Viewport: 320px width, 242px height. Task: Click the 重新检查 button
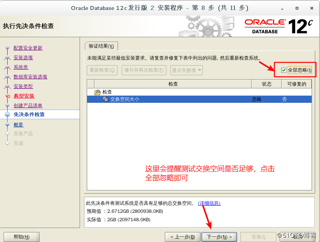tap(102, 70)
